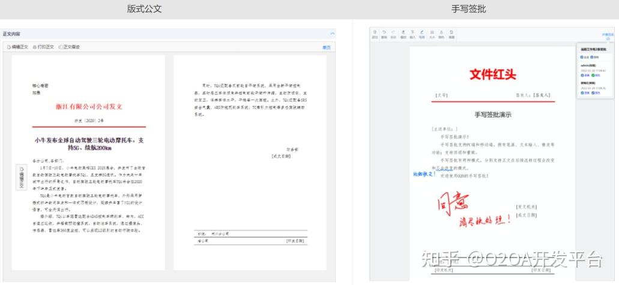
Task: Click the 手写签批演示 document title
Action: (x=493, y=114)
